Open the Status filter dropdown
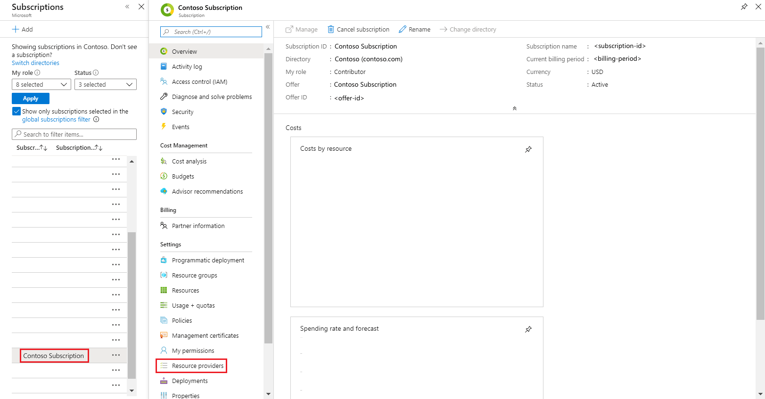This screenshot has width=765, height=399. [106, 84]
